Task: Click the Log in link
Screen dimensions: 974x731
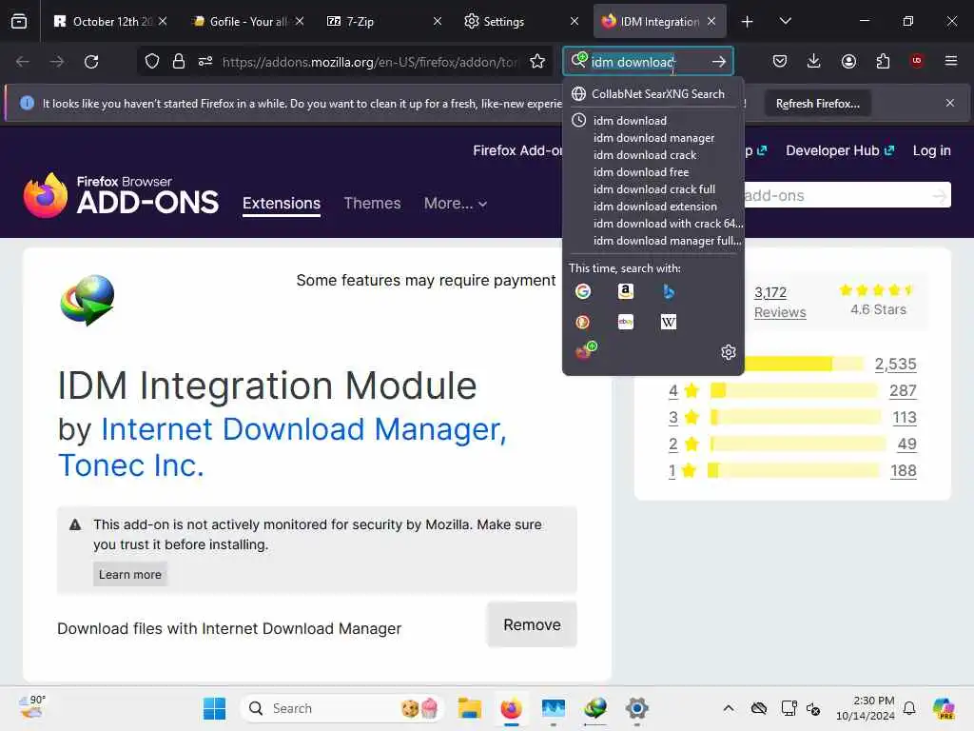Action: (931, 150)
